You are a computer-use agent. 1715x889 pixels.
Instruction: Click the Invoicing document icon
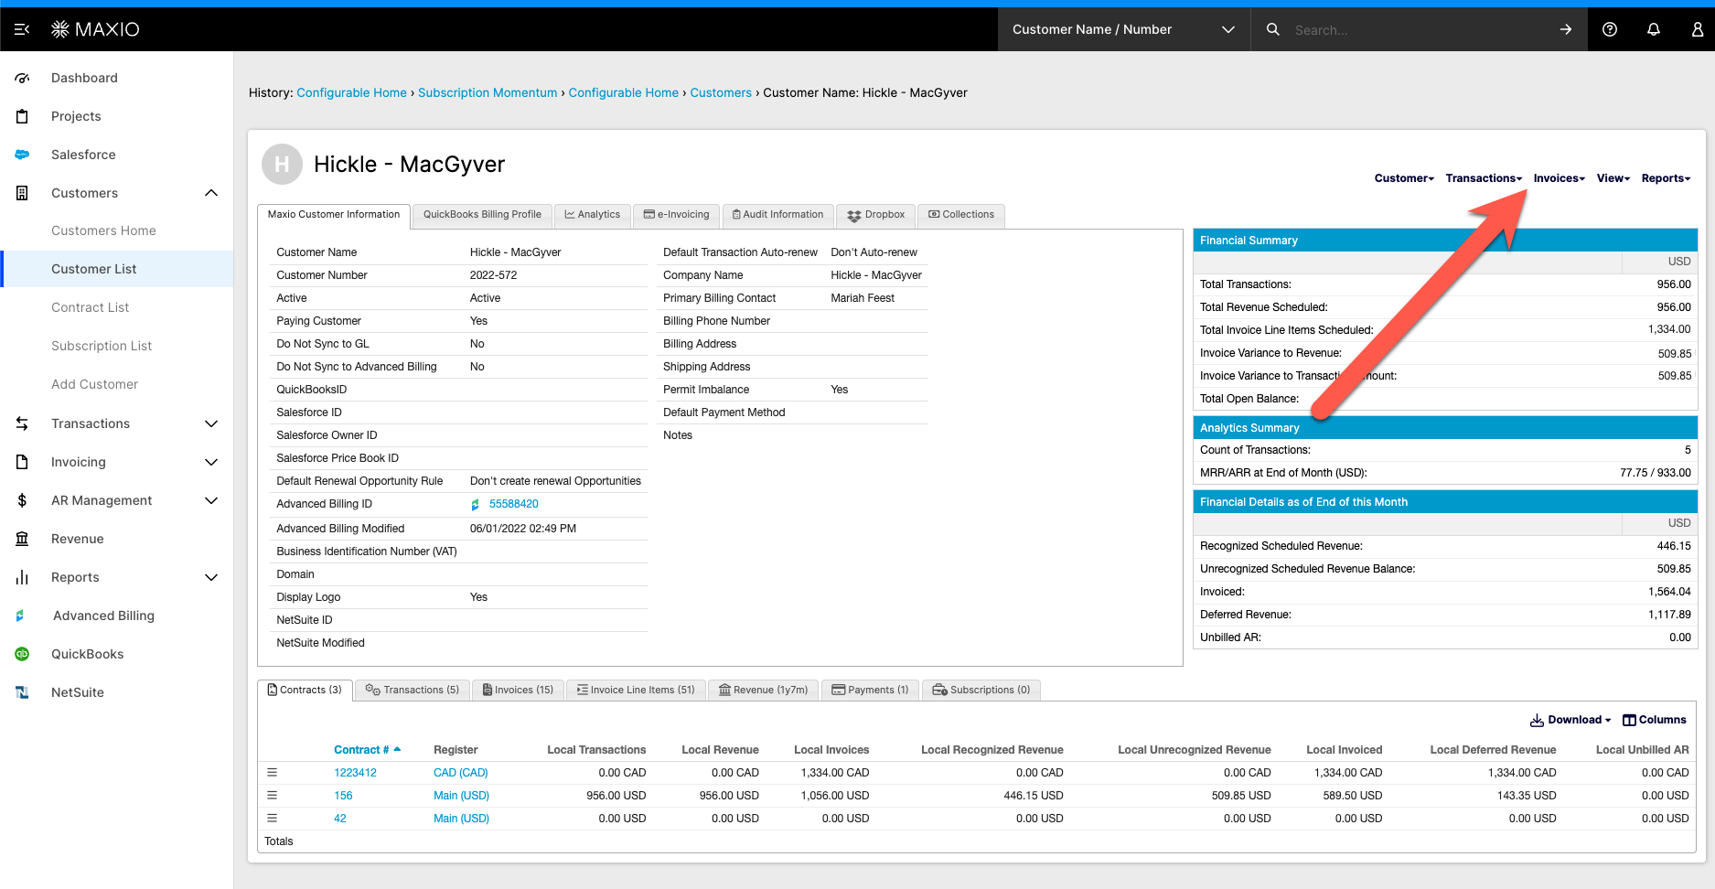22,462
